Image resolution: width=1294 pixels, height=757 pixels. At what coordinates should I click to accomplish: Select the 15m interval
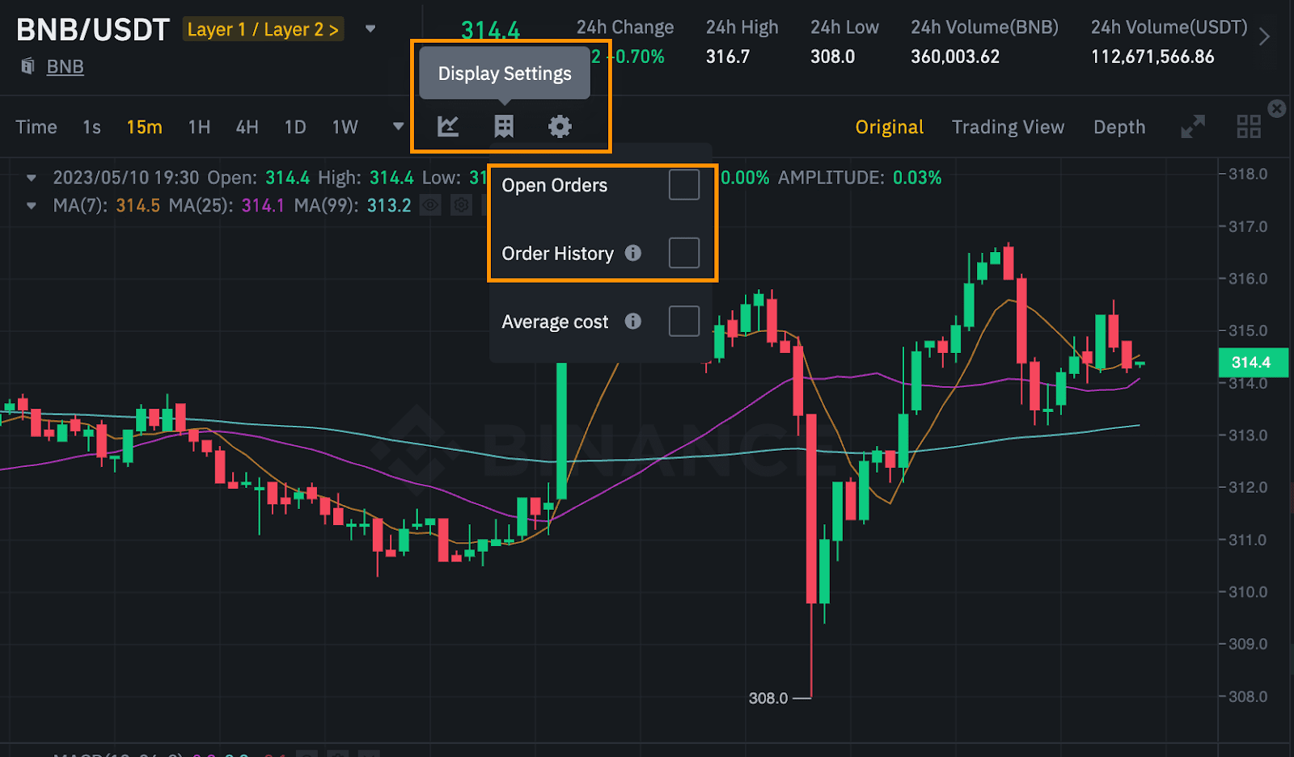point(144,128)
